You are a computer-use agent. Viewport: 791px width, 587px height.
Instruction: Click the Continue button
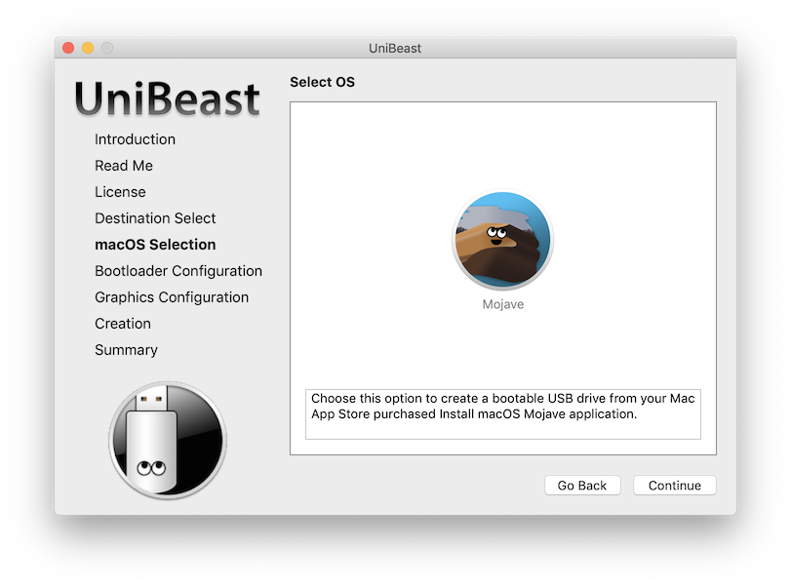(675, 486)
